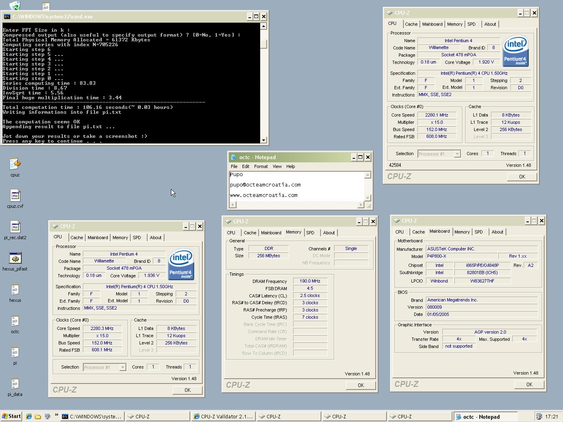Image resolution: width=563 pixels, height=422 pixels.
Task: Open the File menu in Notepad
Action: coord(234,166)
